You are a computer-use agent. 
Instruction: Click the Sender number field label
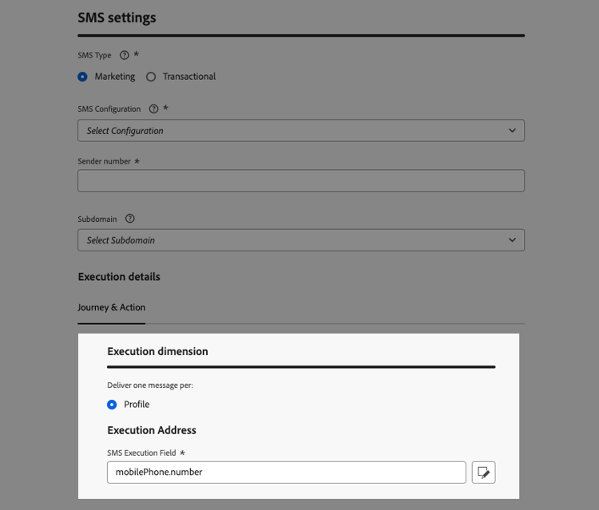pyautogui.click(x=104, y=161)
